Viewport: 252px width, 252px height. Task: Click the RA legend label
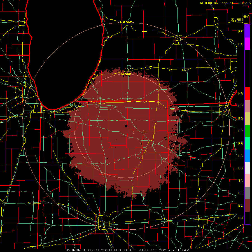coord(240,144)
